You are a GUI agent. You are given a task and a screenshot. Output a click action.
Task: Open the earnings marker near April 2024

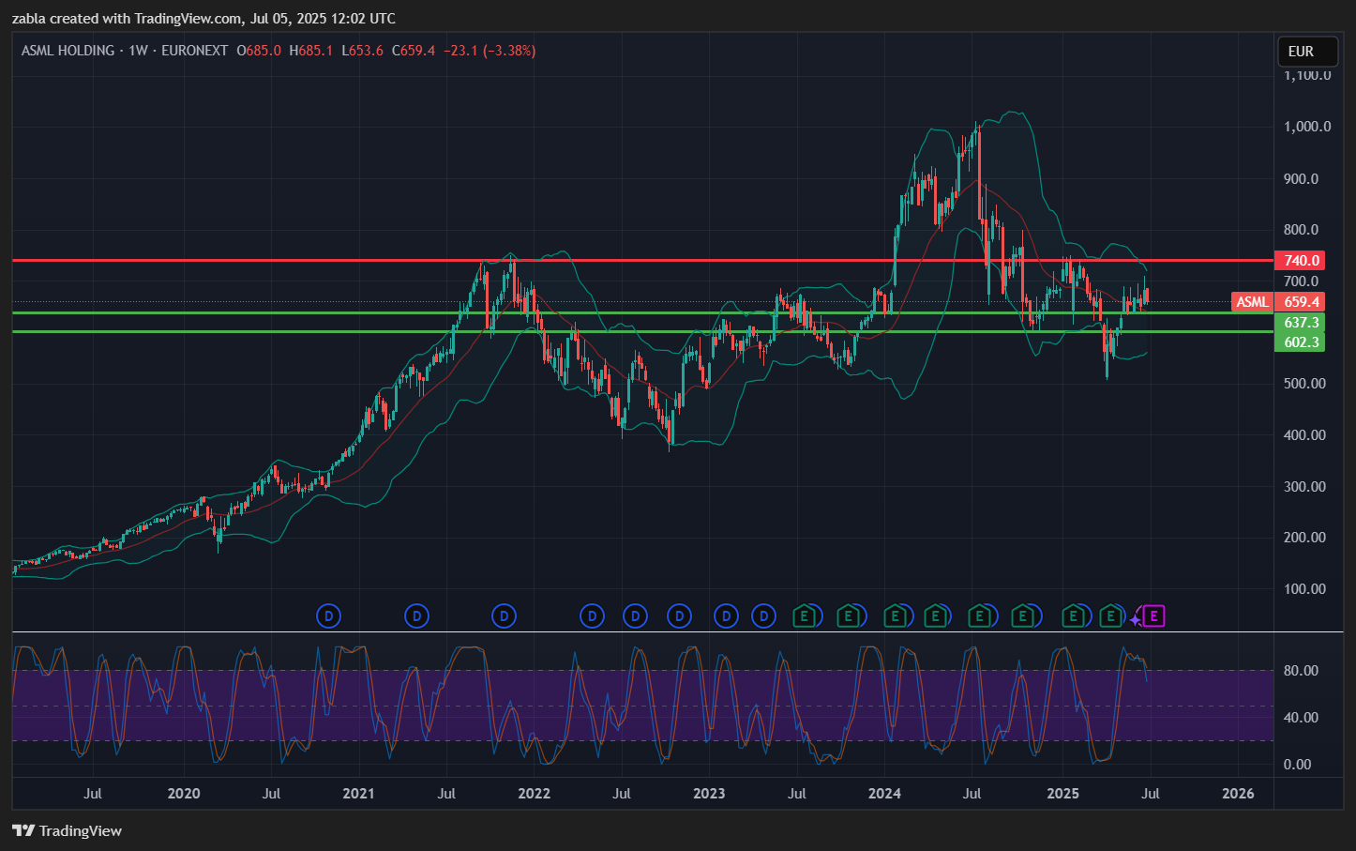point(935,616)
